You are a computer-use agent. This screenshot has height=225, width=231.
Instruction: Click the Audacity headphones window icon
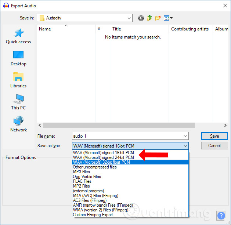coord(6,6)
